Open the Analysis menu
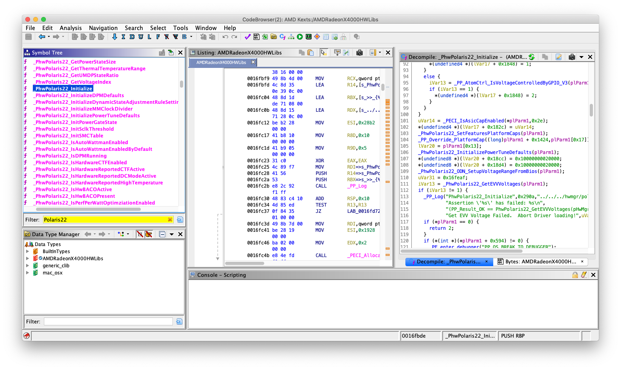Image resolution: width=621 pixels, height=370 pixels. (x=70, y=28)
